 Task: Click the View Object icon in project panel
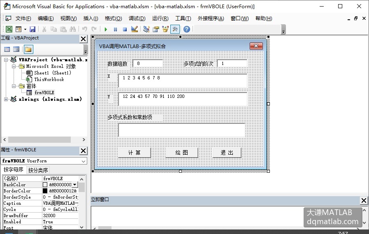click(x=16, y=49)
